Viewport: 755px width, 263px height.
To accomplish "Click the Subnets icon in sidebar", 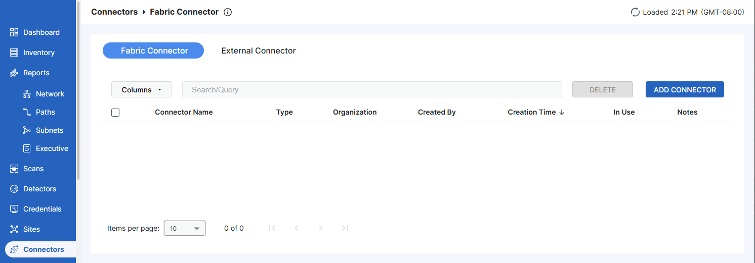I will point(27,130).
